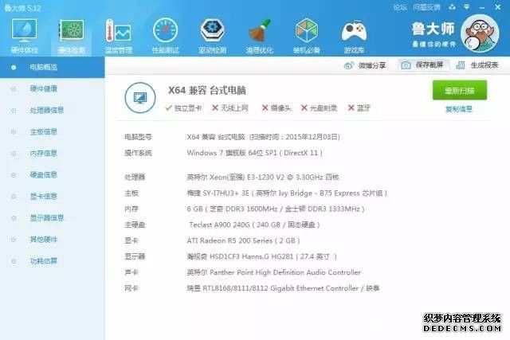The height and width of the screenshot is (340, 510).
Task: Click the SY-I7HU3+ 3E motherboard value
Action: [287, 193]
